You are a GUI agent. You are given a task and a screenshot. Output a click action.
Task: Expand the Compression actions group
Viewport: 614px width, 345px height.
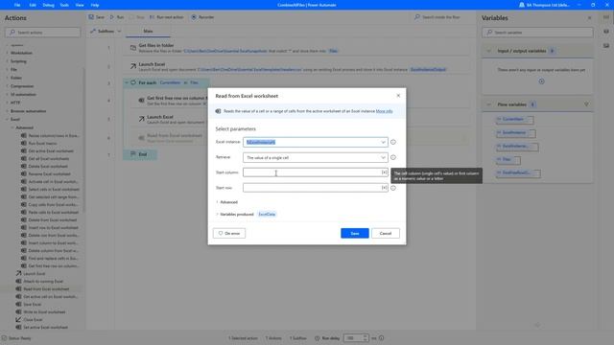point(7,86)
